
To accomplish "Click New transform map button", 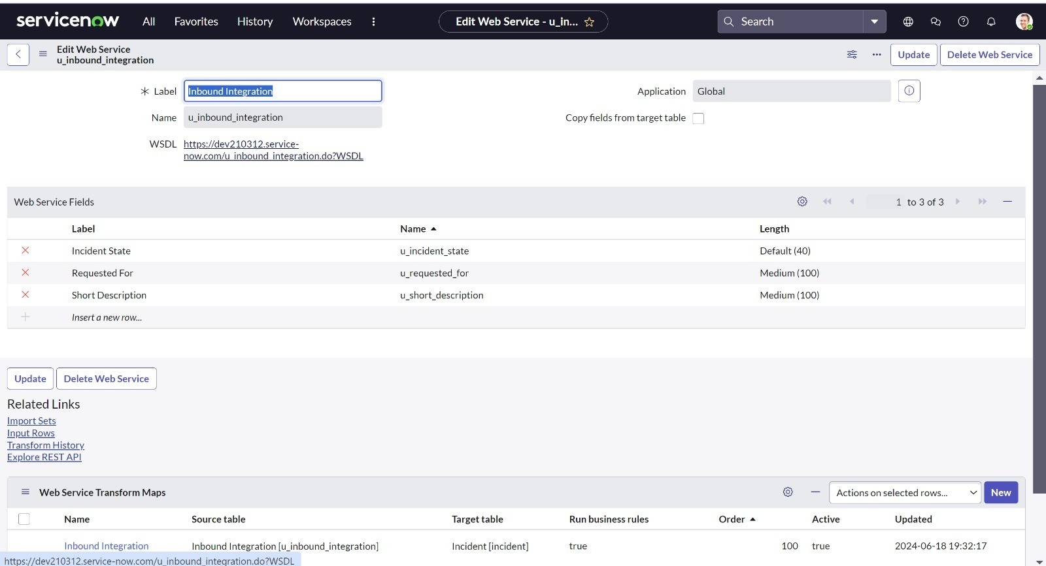I will (1001, 493).
